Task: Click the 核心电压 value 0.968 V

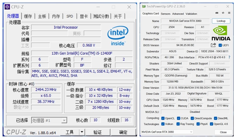Action: pyautogui.click(x=89, y=45)
